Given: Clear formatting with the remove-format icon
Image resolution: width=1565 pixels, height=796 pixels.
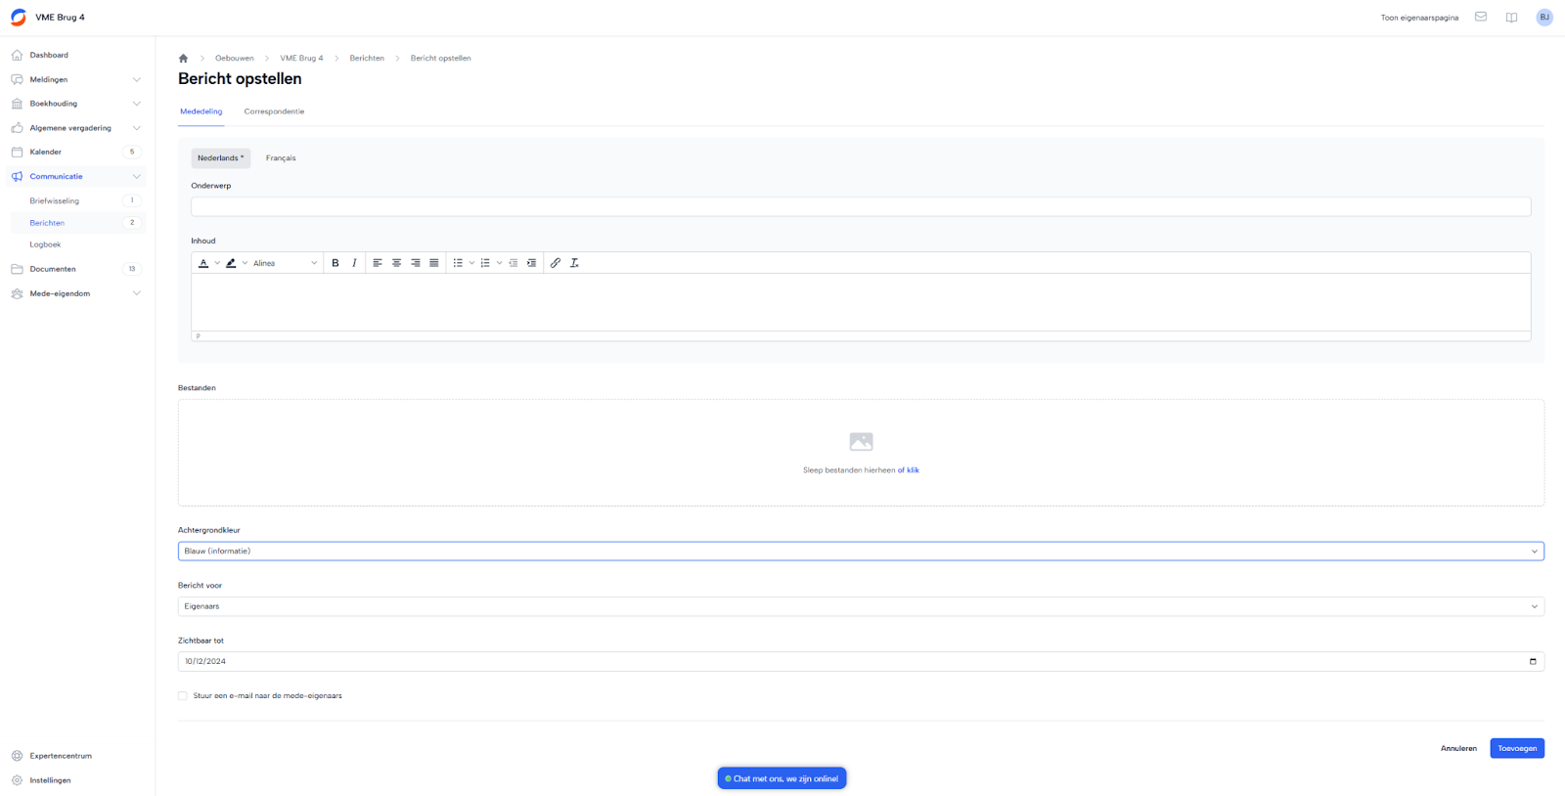Looking at the screenshot, I should pos(574,263).
